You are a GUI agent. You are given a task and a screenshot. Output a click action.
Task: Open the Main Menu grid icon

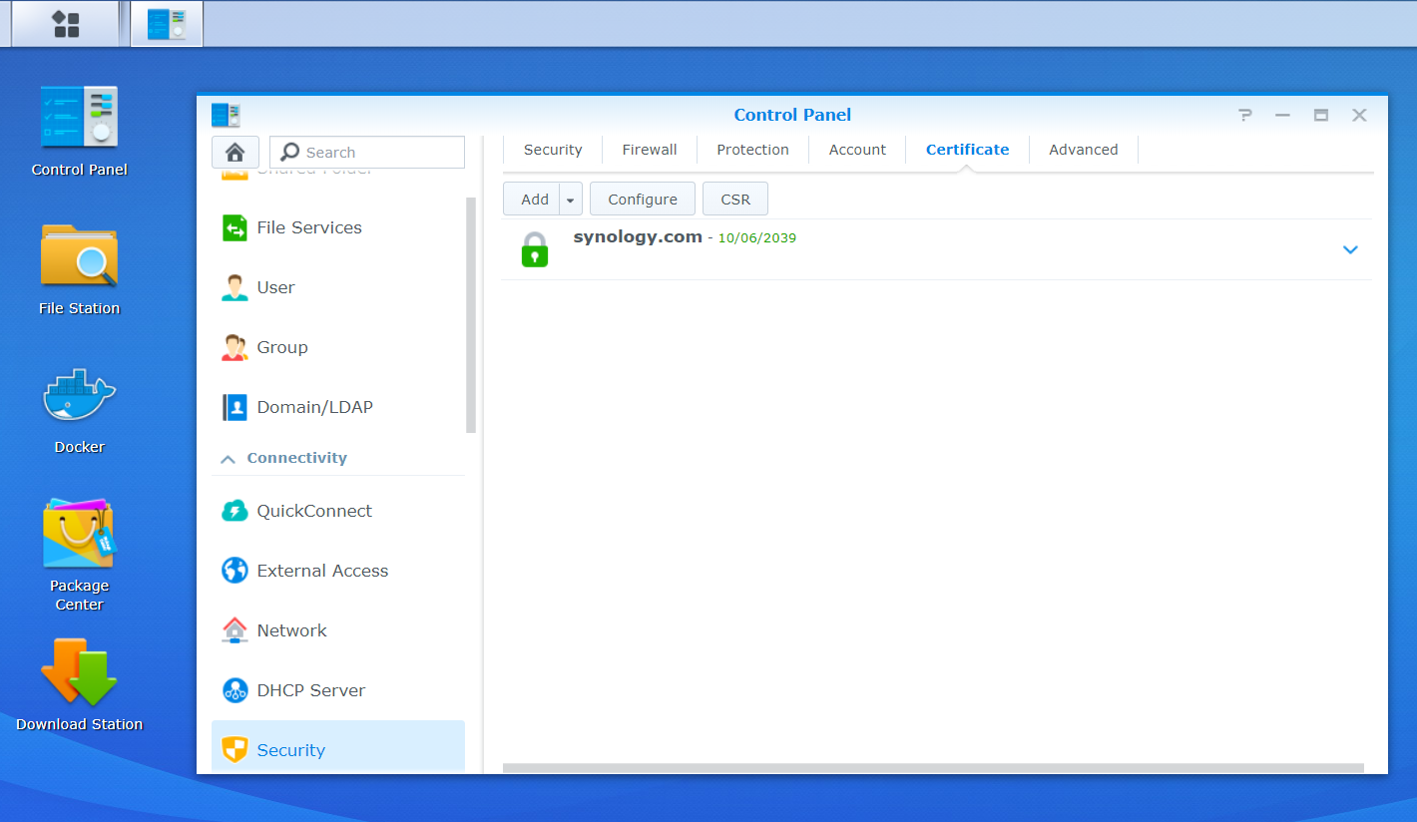(x=66, y=24)
